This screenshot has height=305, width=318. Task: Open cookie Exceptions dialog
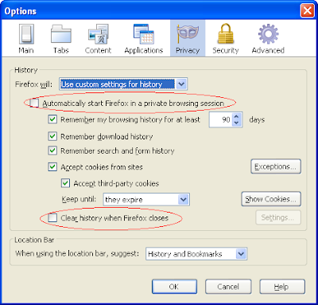click(x=276, y=166)
